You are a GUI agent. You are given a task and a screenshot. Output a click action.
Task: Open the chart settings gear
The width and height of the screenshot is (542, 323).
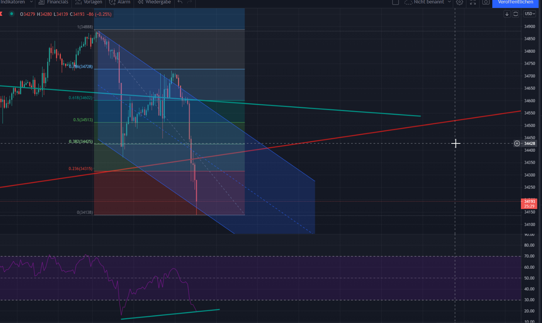[x=459, y=2]
